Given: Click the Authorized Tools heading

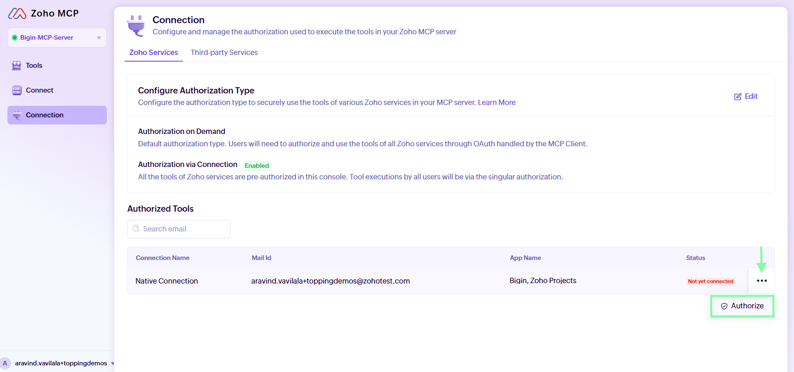Looking at the screenshot, I should [x=160, y=209].
